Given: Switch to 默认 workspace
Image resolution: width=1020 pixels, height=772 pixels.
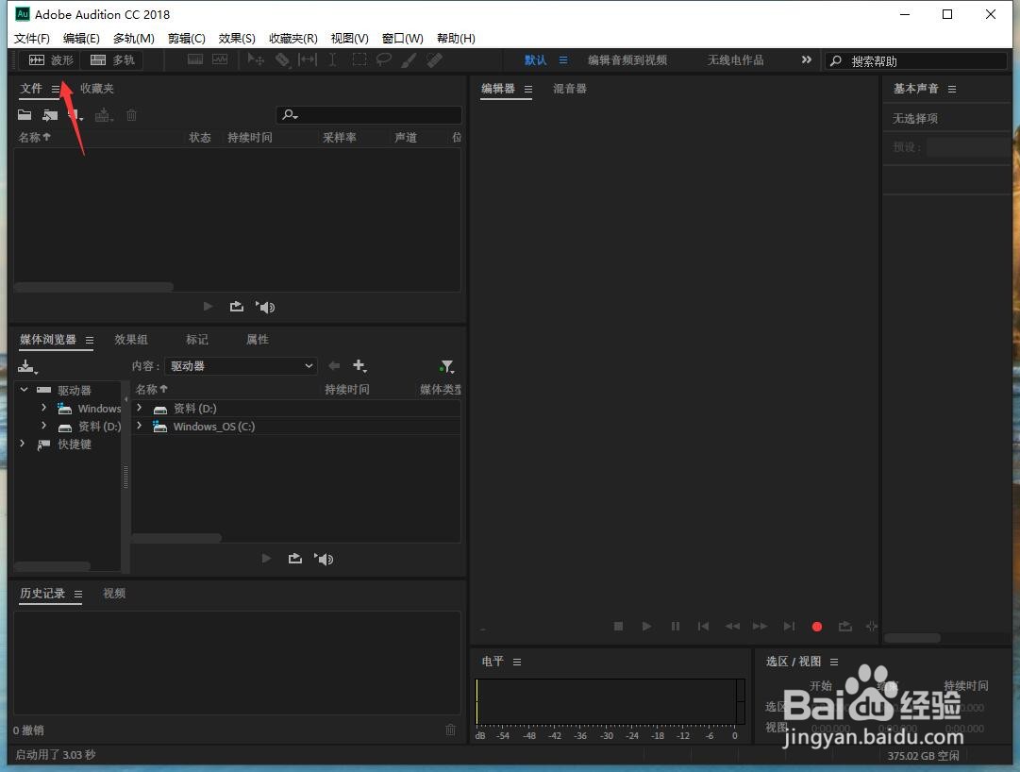Looking at the screenshot, I should (535, 59).
